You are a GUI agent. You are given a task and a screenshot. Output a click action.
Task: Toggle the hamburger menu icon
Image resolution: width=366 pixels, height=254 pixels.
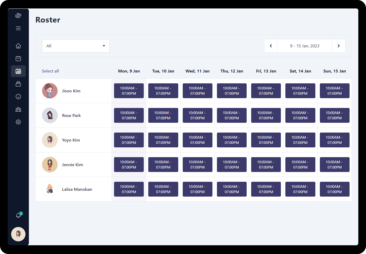[x=18, y=28]
